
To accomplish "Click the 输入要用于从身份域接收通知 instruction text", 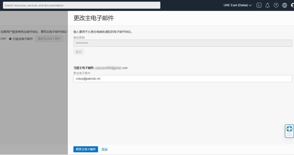I will click(x=103, y=32).
